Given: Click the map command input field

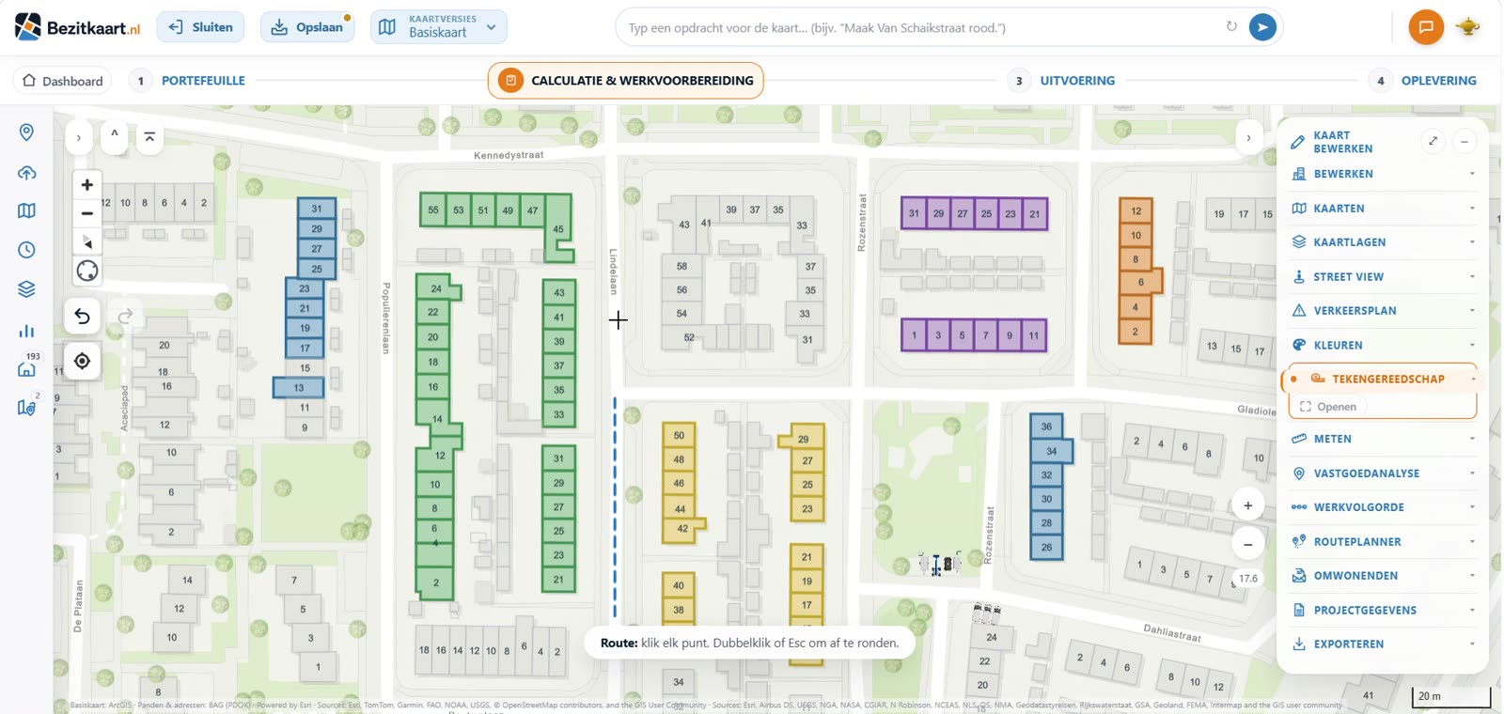Looking at the screenshot, I should (x=921, y=27).
